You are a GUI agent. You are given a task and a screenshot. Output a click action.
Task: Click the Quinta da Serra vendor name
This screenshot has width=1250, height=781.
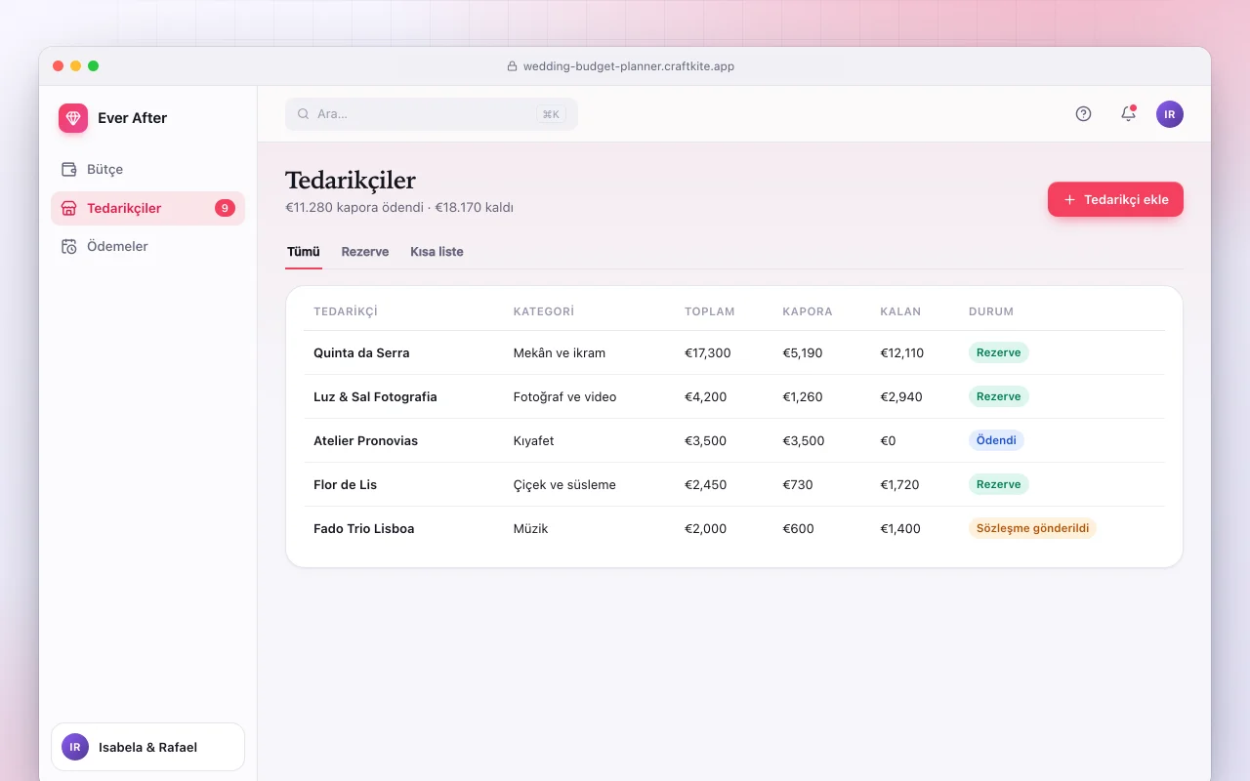pyautogui.click(x=361, y=352)
